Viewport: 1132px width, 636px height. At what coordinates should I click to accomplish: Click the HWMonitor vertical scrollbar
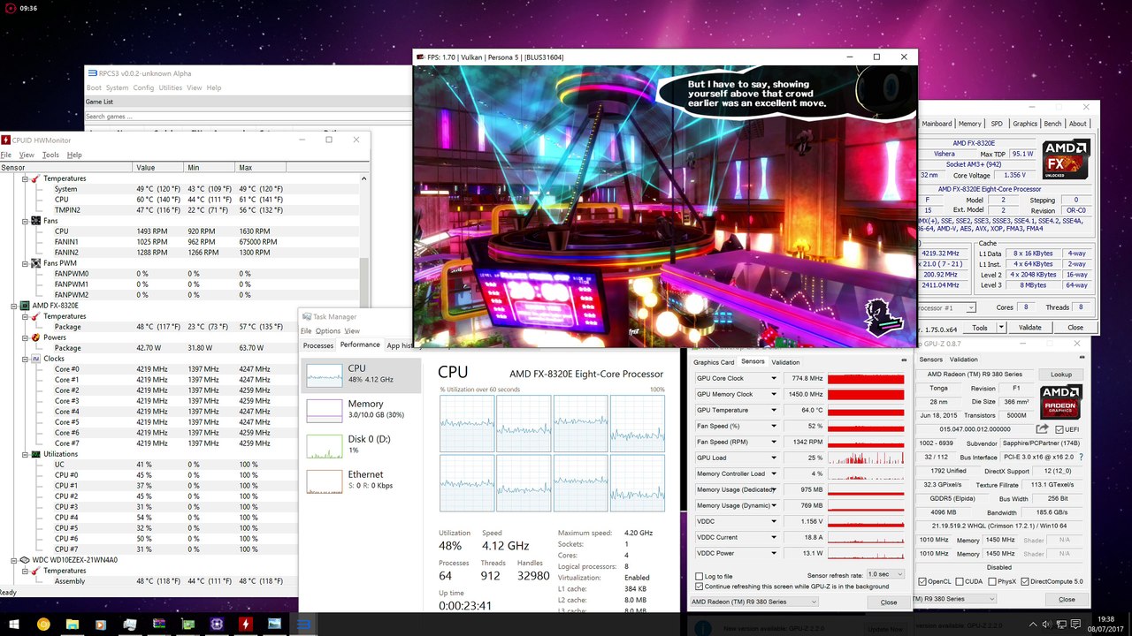tap(363, 283)
